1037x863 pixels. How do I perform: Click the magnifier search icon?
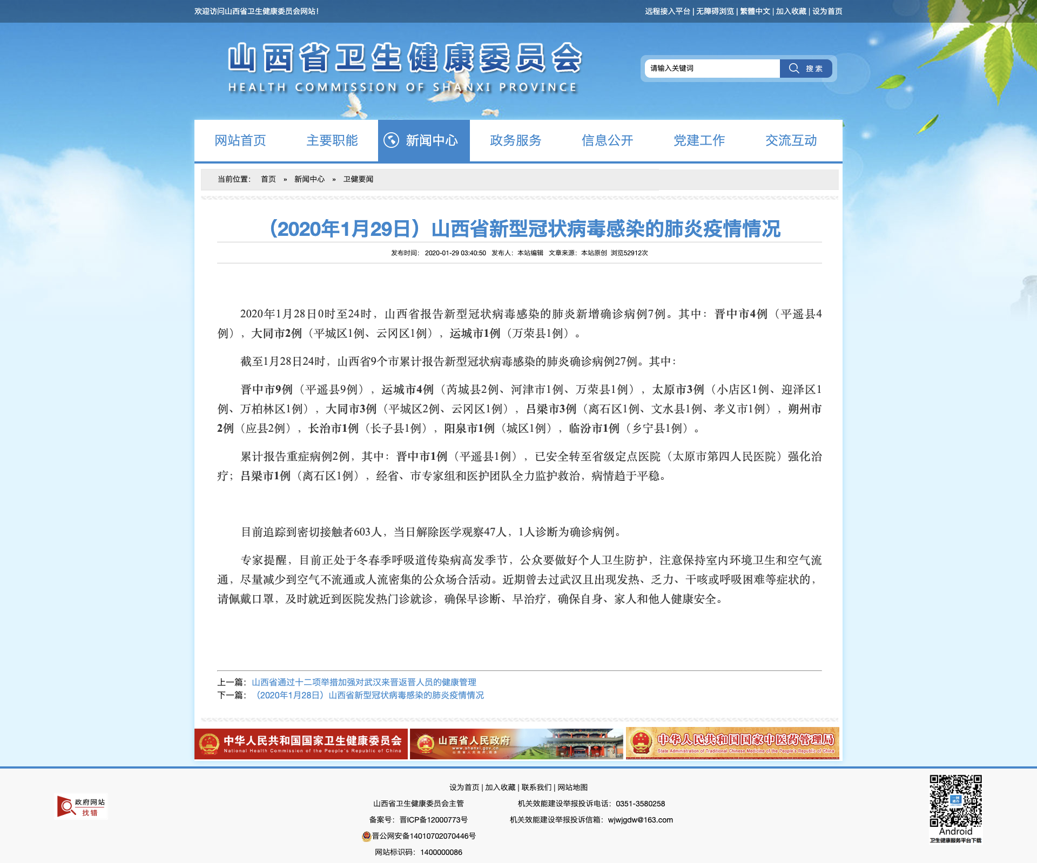(x=793, y=68)
